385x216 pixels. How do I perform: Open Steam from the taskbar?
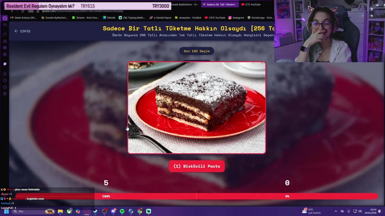tap(95, 211)
